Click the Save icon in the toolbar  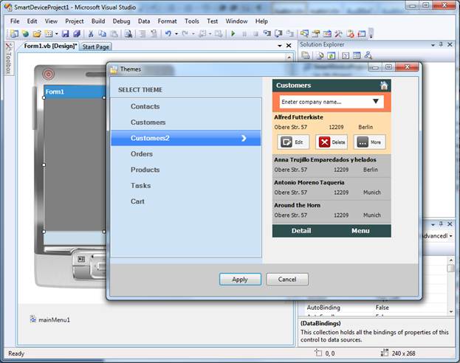pos(66,34)
